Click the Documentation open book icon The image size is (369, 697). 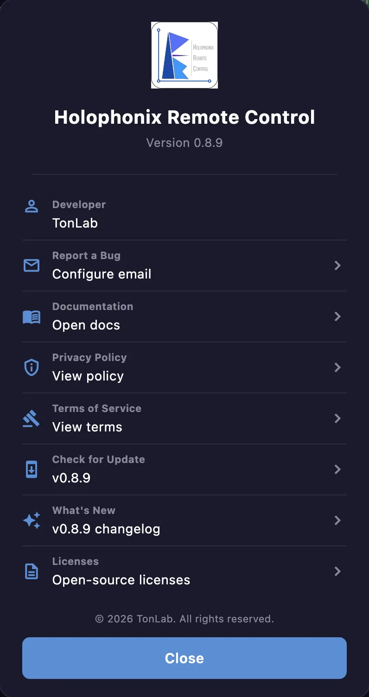[x=32, y=317]
